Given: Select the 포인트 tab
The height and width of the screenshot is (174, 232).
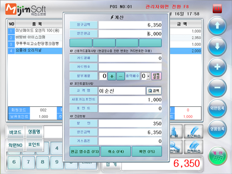Looking at the screenshot, I should [34, 145].
